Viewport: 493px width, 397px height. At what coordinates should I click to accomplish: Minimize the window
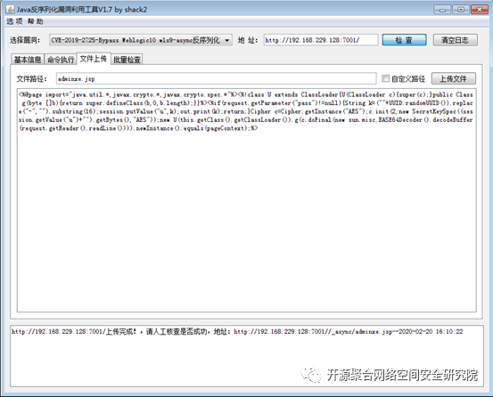(x=442, y=10)
